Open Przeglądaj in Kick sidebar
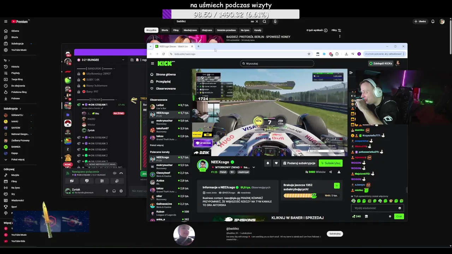This screenshot has width=452, height=254. pyautogui.click(x=163, y=81)
